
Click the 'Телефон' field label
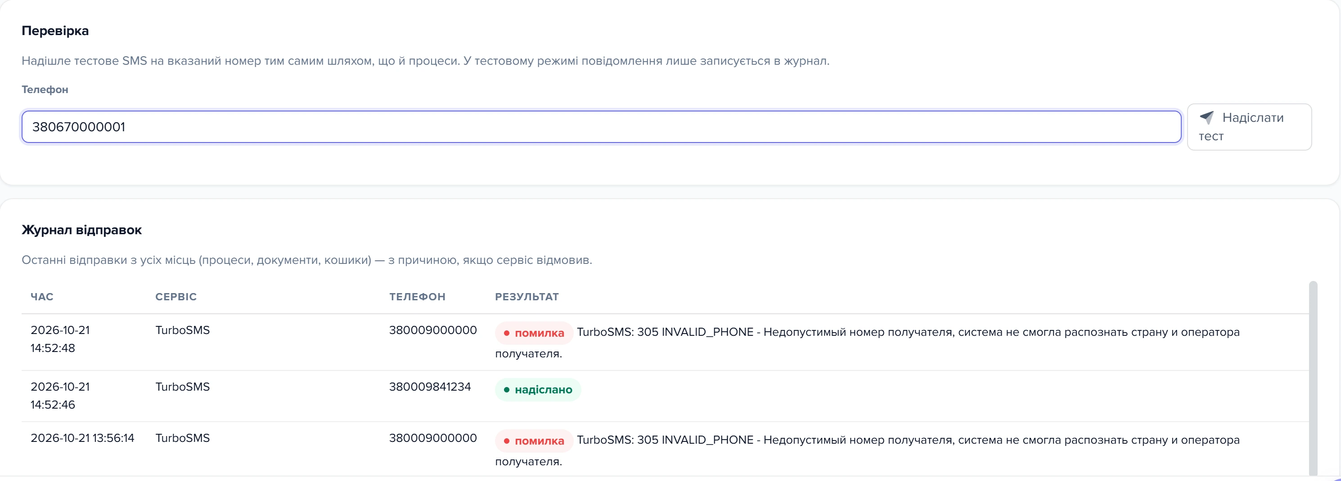tap(45, 89)
